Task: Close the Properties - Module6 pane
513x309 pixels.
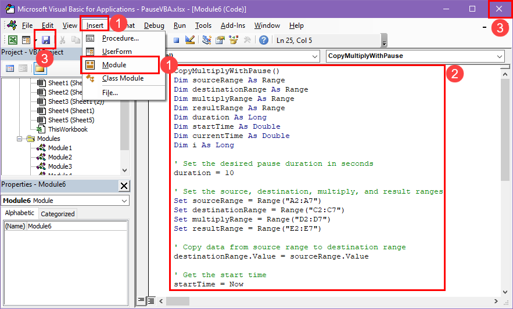Action: coord(124,186)
